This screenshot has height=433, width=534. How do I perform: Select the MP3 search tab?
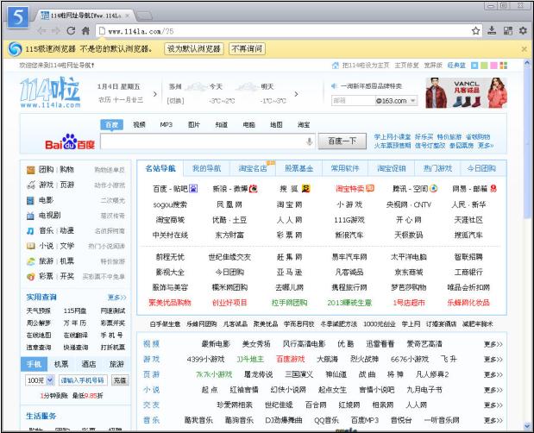click(166, 125)
